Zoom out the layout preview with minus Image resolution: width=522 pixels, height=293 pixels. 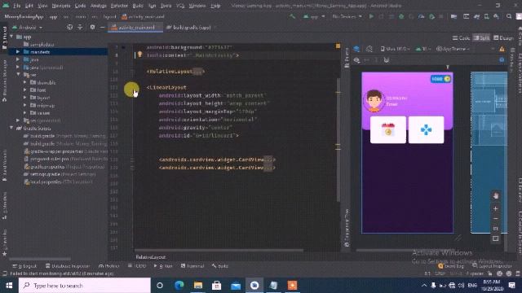point(495,219)
